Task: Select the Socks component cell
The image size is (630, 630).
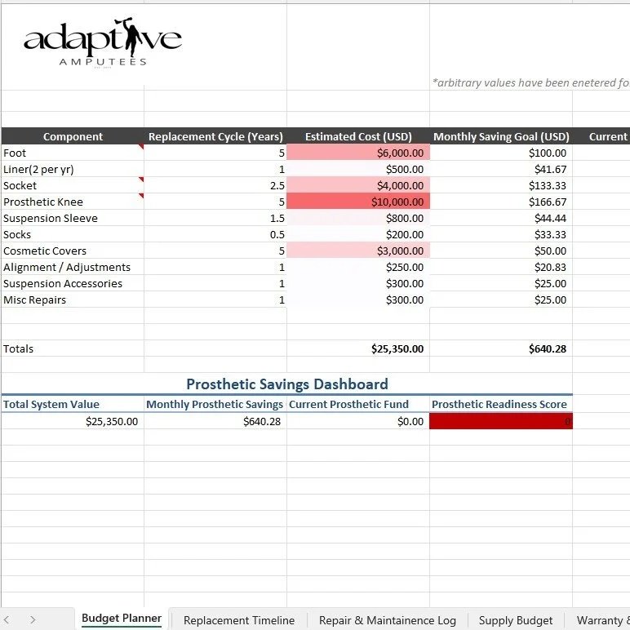Action: tap(73, 235)
